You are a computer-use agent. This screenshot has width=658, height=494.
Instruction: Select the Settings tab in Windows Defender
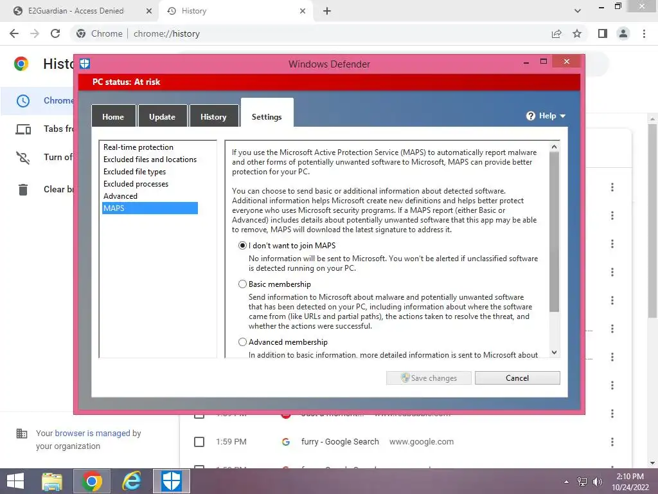(x=267, y=113)
